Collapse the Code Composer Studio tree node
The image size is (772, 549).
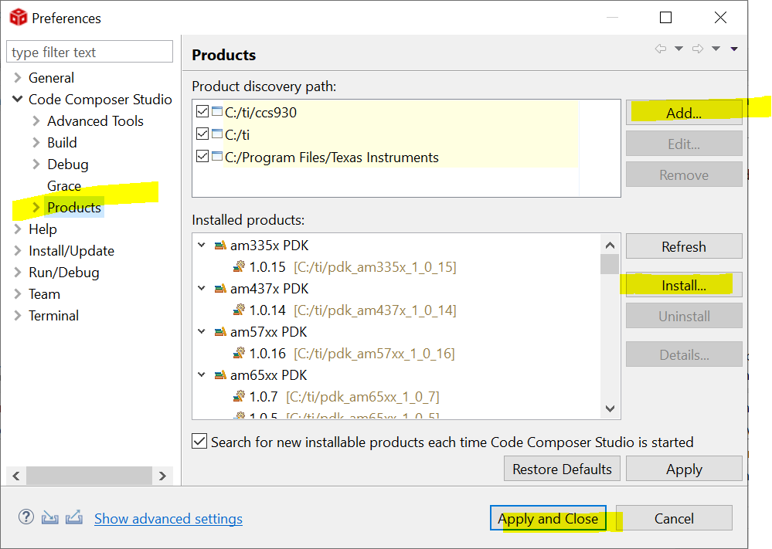coord(17,100)
